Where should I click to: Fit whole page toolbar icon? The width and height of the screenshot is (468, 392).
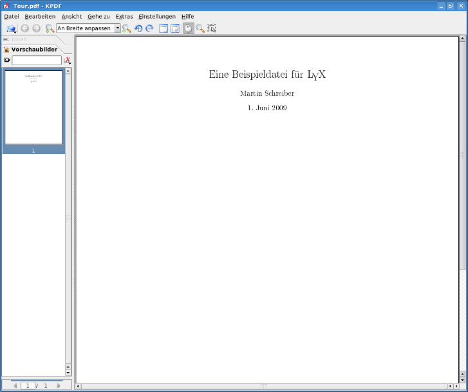175,28
